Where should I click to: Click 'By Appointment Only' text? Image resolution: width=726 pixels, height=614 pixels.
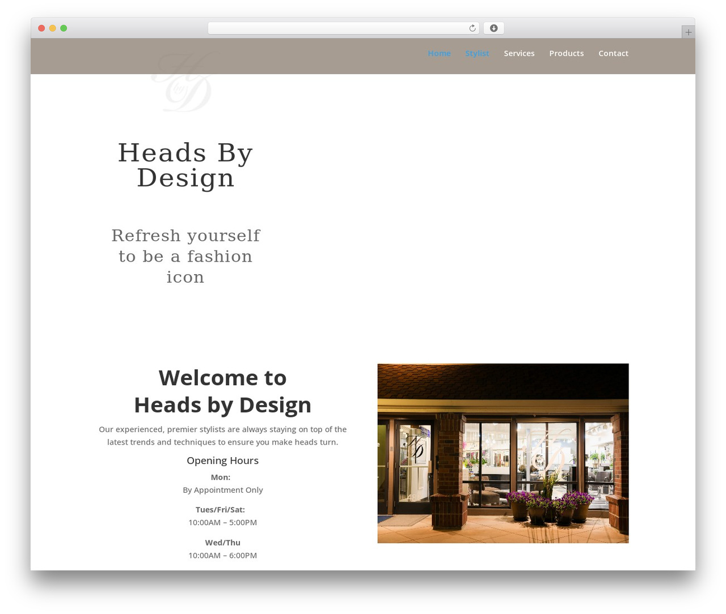(x=222, y=490)
